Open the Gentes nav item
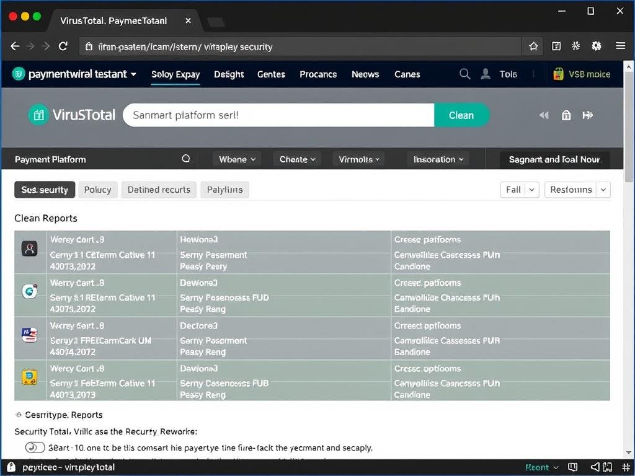The width and height of the screenshot is (635, 476). point(271,74)
